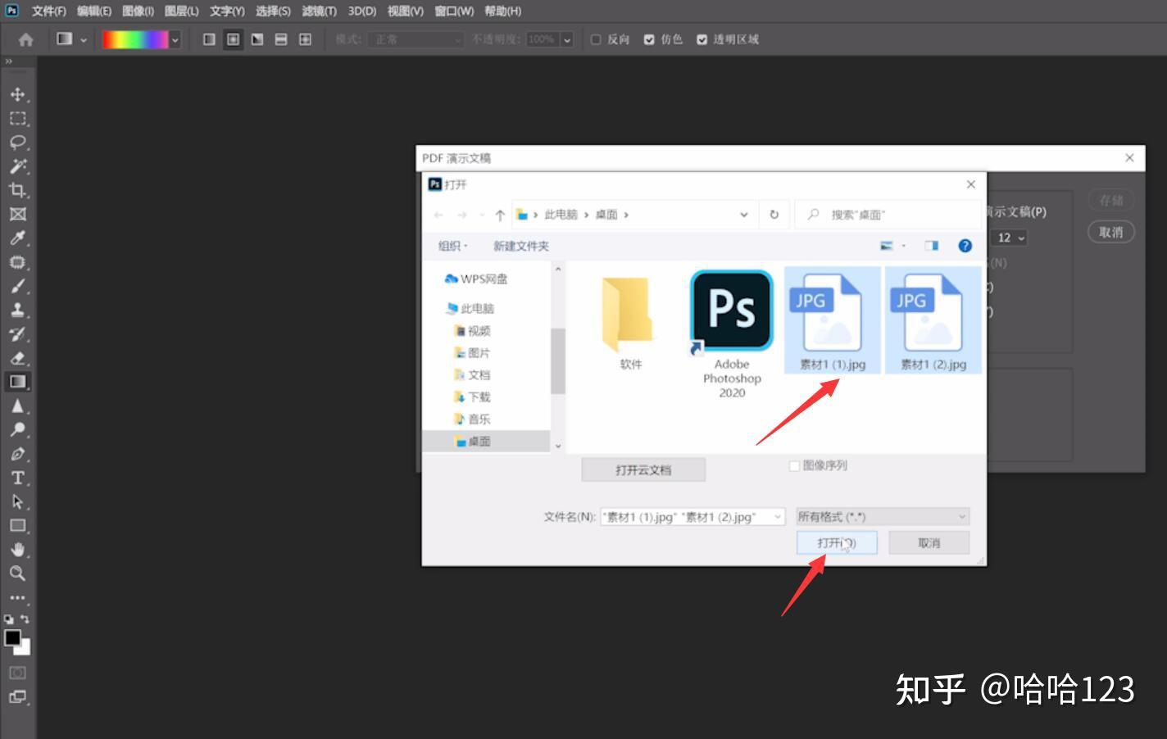The width and height of the screenshot is (1167, 739).
Task: Open the 编辑(E) menu
Action: click(94, 11)
